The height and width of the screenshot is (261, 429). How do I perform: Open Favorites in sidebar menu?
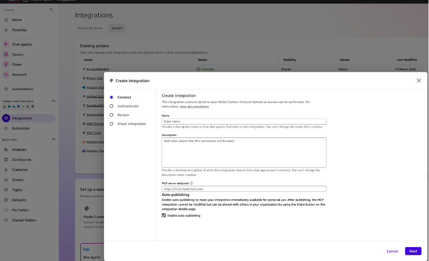[x=19, y=30]
